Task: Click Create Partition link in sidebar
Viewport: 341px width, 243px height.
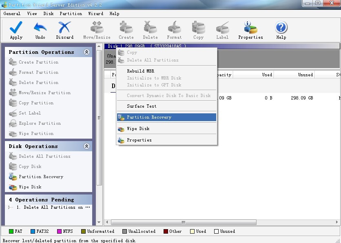Action: [38, 62]
